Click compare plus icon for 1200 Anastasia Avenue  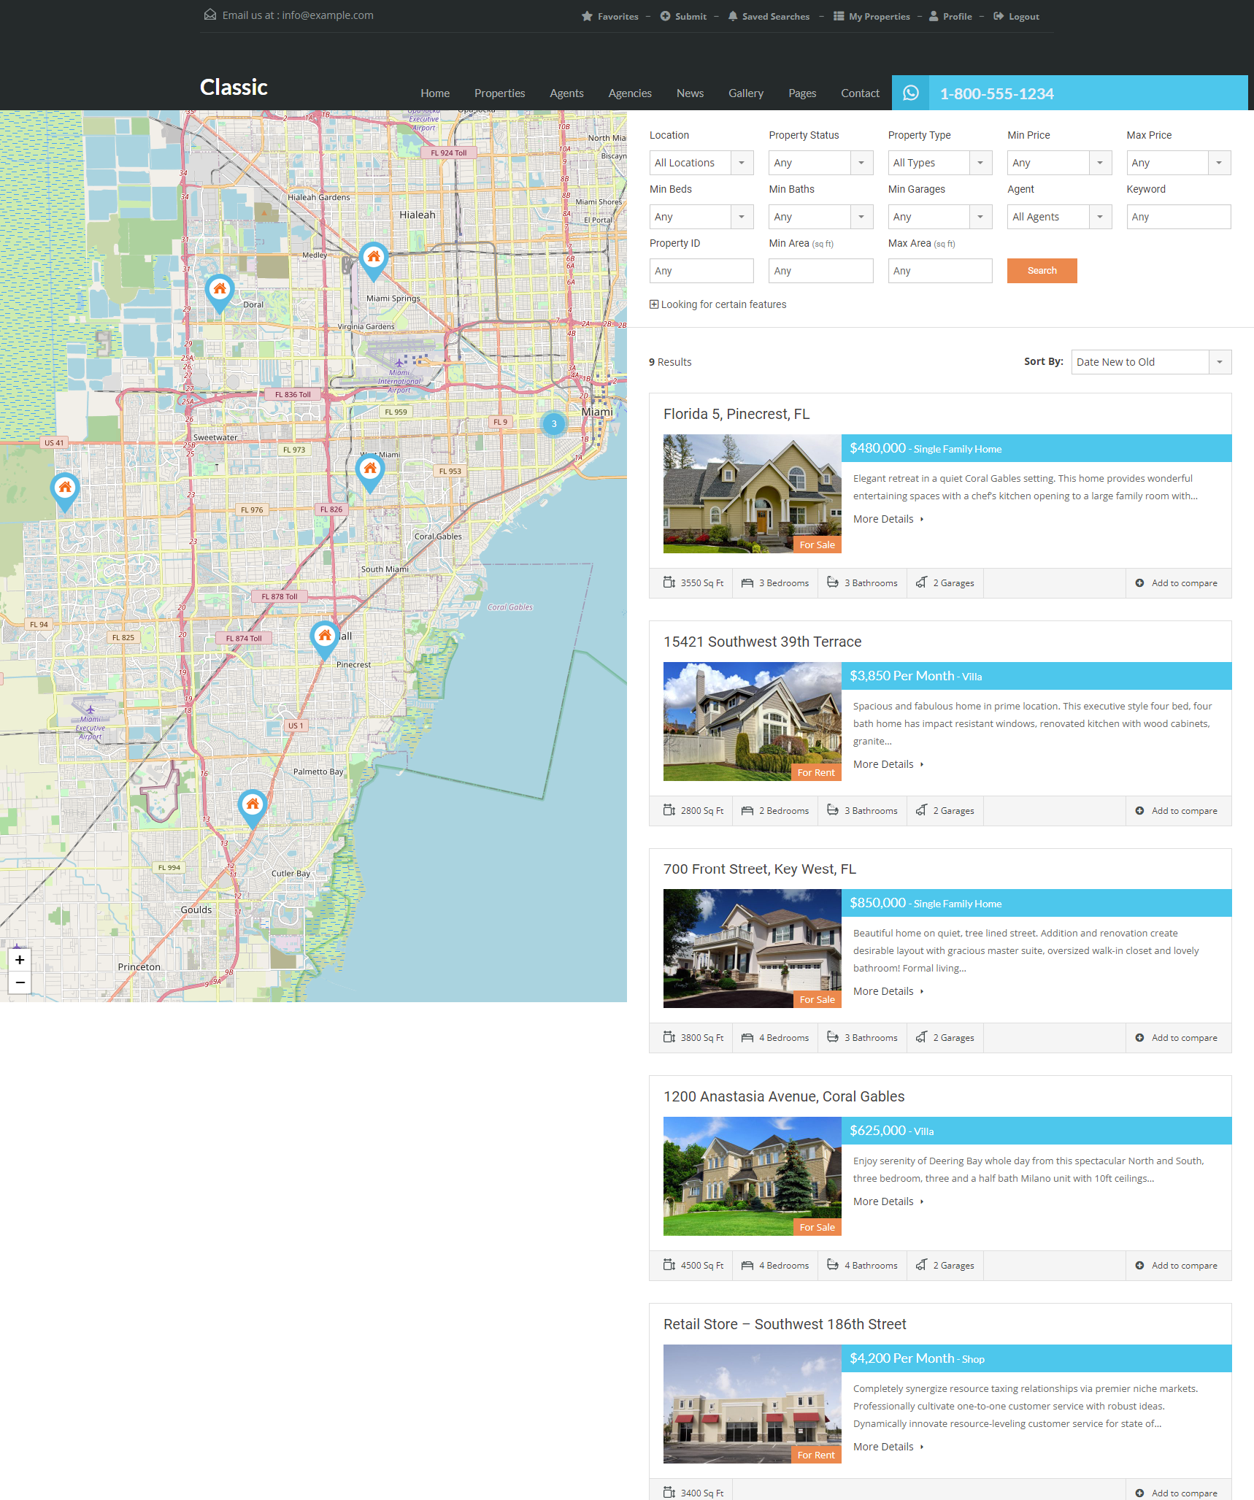[1139, 1265]
